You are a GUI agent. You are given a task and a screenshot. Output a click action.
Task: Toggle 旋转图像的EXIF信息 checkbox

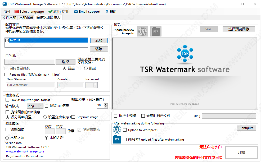click(x=7, y=112)
